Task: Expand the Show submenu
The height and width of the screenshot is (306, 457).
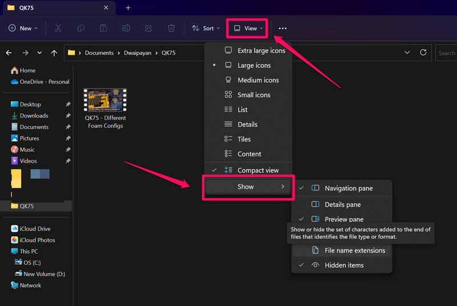Action: pos(248,187)
